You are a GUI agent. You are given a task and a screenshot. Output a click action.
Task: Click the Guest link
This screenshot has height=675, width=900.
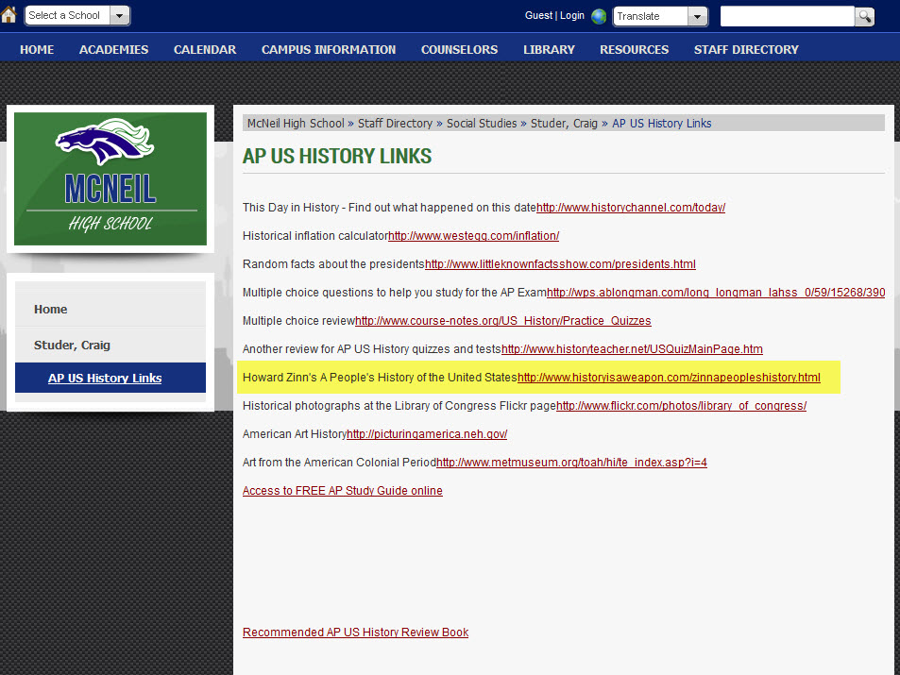click(x=538, y=15)
